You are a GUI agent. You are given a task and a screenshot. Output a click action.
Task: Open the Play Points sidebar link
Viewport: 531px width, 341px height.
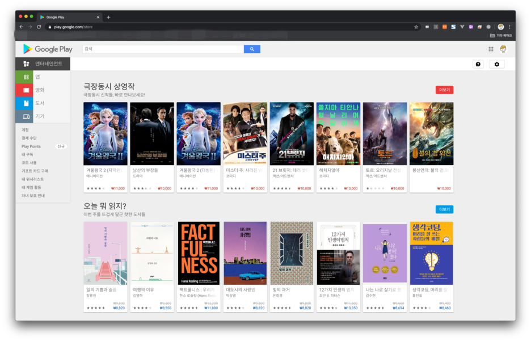[x=31, y=146]
